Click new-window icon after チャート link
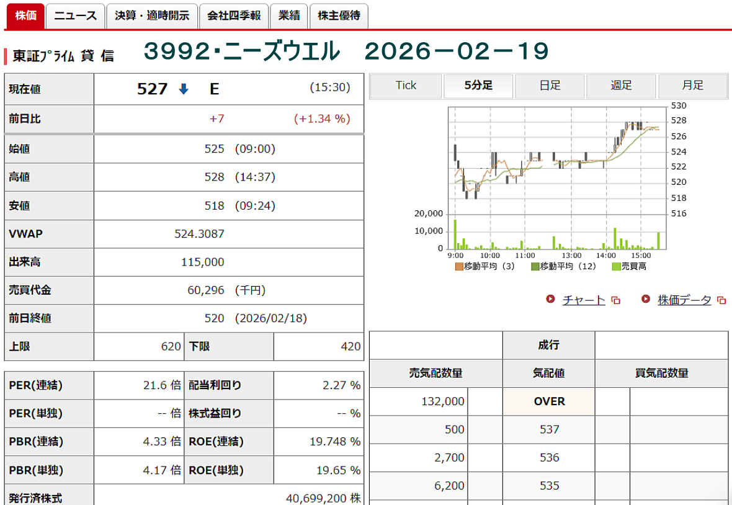Screen dimensions: 732x505 tap(615, 301)
